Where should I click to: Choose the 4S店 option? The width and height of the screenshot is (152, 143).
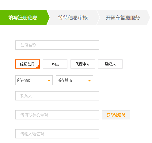tap(55, 64)
